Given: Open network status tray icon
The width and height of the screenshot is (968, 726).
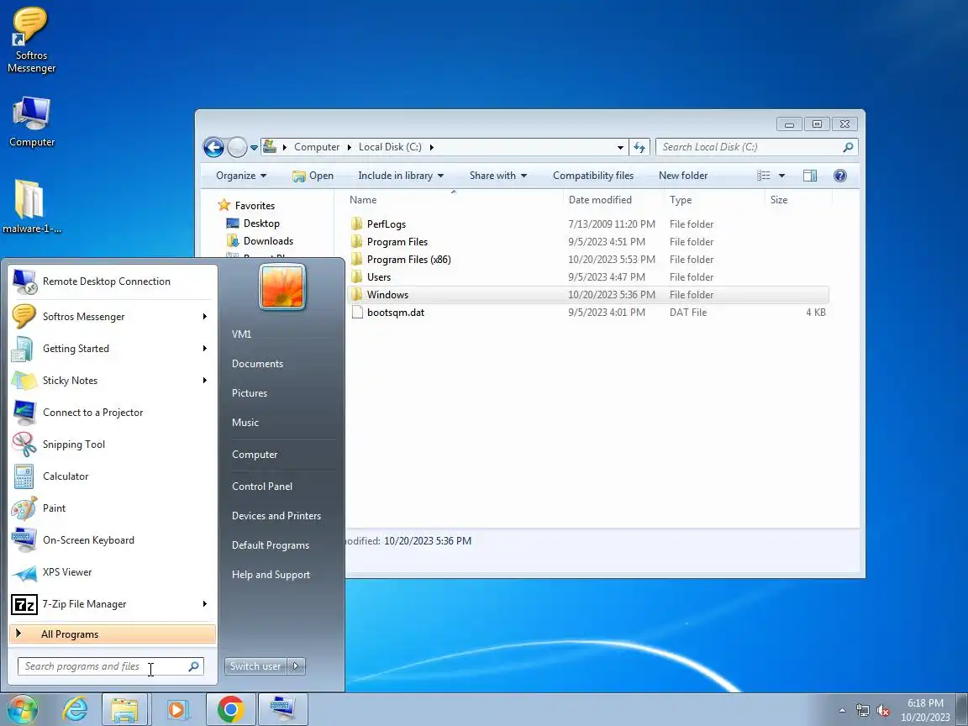Looking at the screenshot, I should pyautogui.click(x=862, y=711).
